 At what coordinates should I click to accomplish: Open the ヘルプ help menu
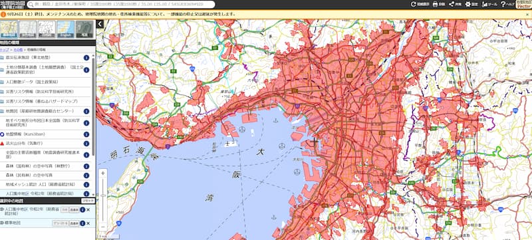[x=507, y=5]
